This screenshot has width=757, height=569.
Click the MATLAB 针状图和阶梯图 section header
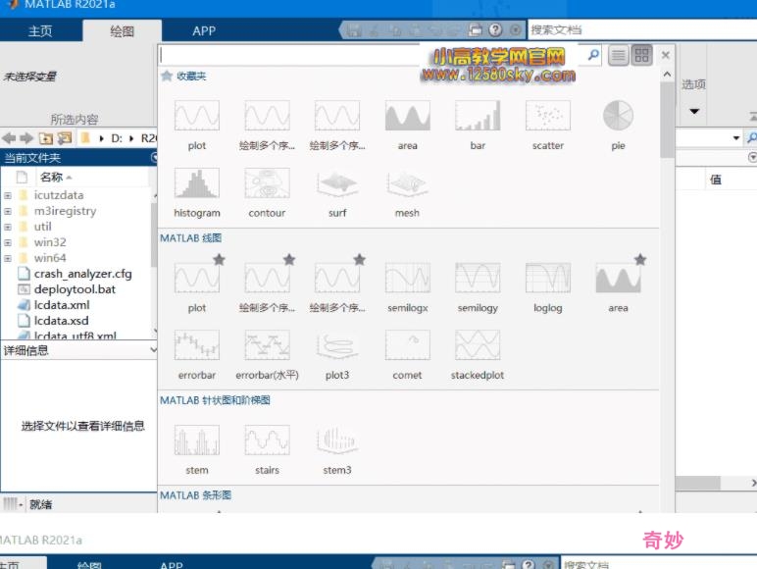click(215, 400)
